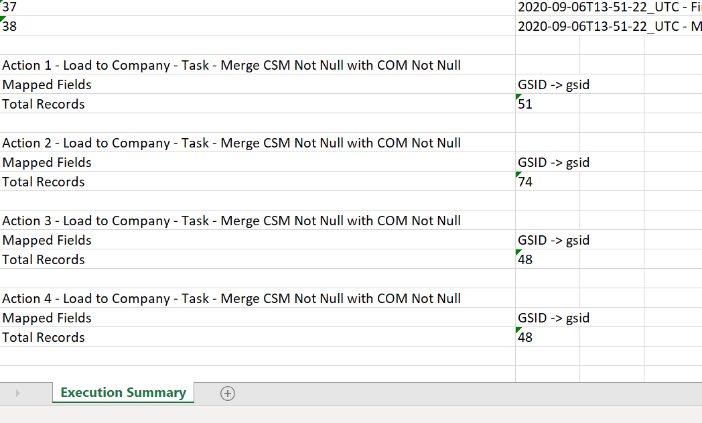This screenshot has height=423, width=702.
Task: Add a new sheet with plus icon
Action: pos(228,394)
